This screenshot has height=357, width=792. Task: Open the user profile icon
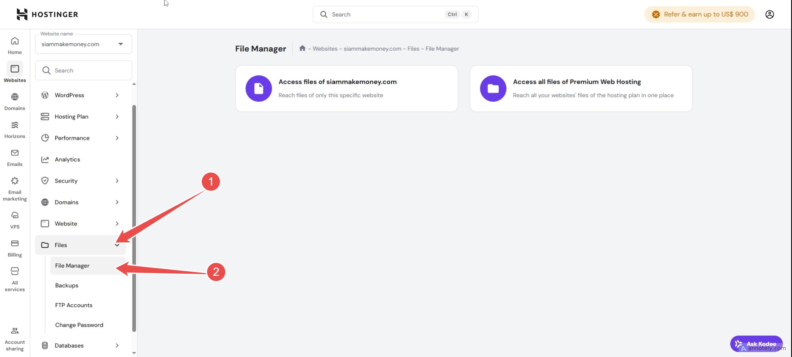(769, 14)
